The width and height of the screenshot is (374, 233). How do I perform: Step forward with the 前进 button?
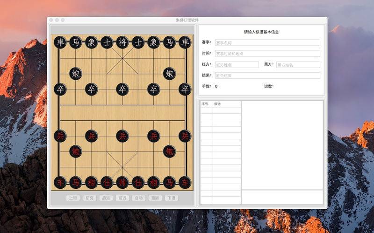pyautogui.click(x=122, y=198)
